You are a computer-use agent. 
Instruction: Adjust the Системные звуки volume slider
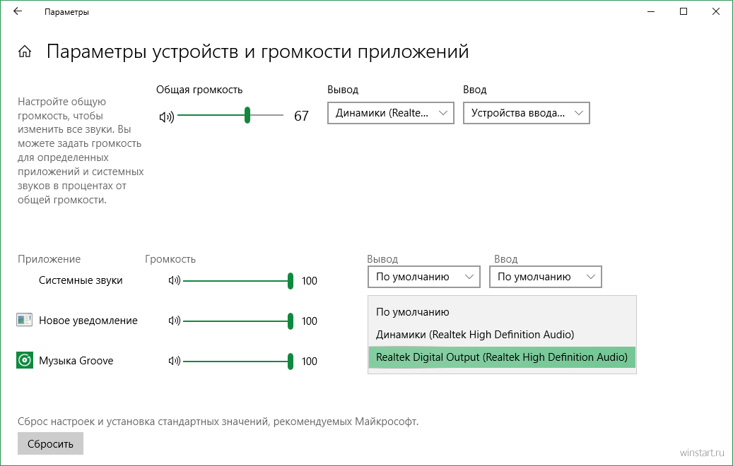point(238,281)
